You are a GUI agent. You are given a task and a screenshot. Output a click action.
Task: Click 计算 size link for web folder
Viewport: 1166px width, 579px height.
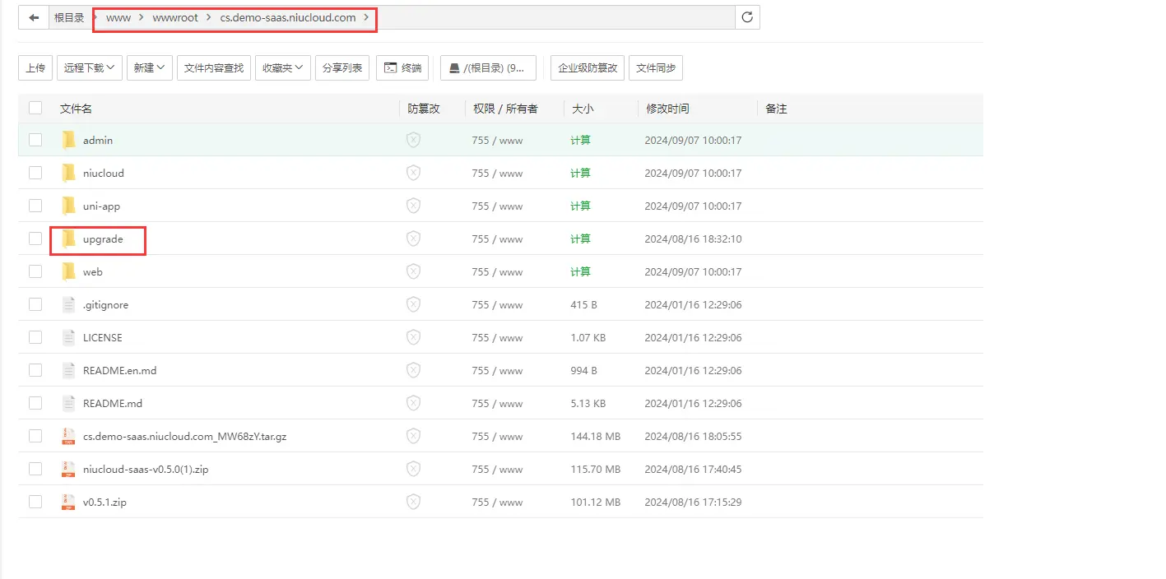(580, 272)
